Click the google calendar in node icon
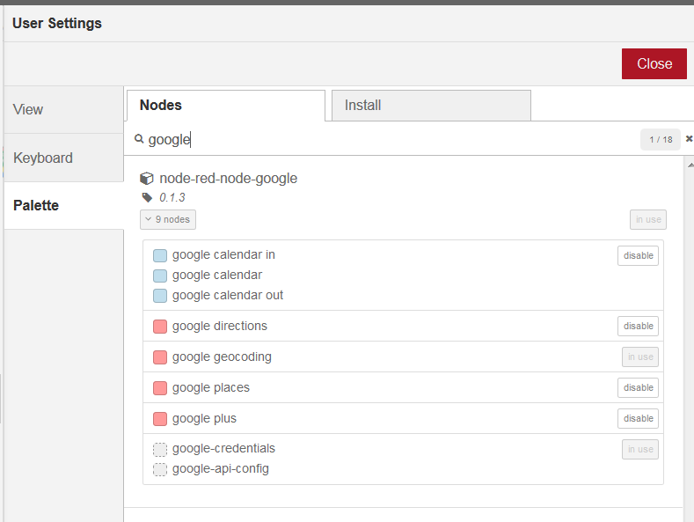This screenshot has height=522, width=694. point(160,255)
